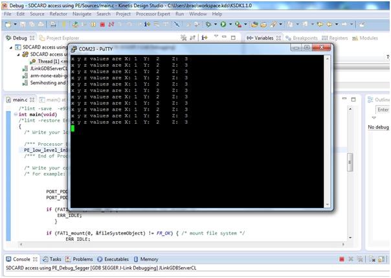Switch to the Memory tab

pos(148,259)
